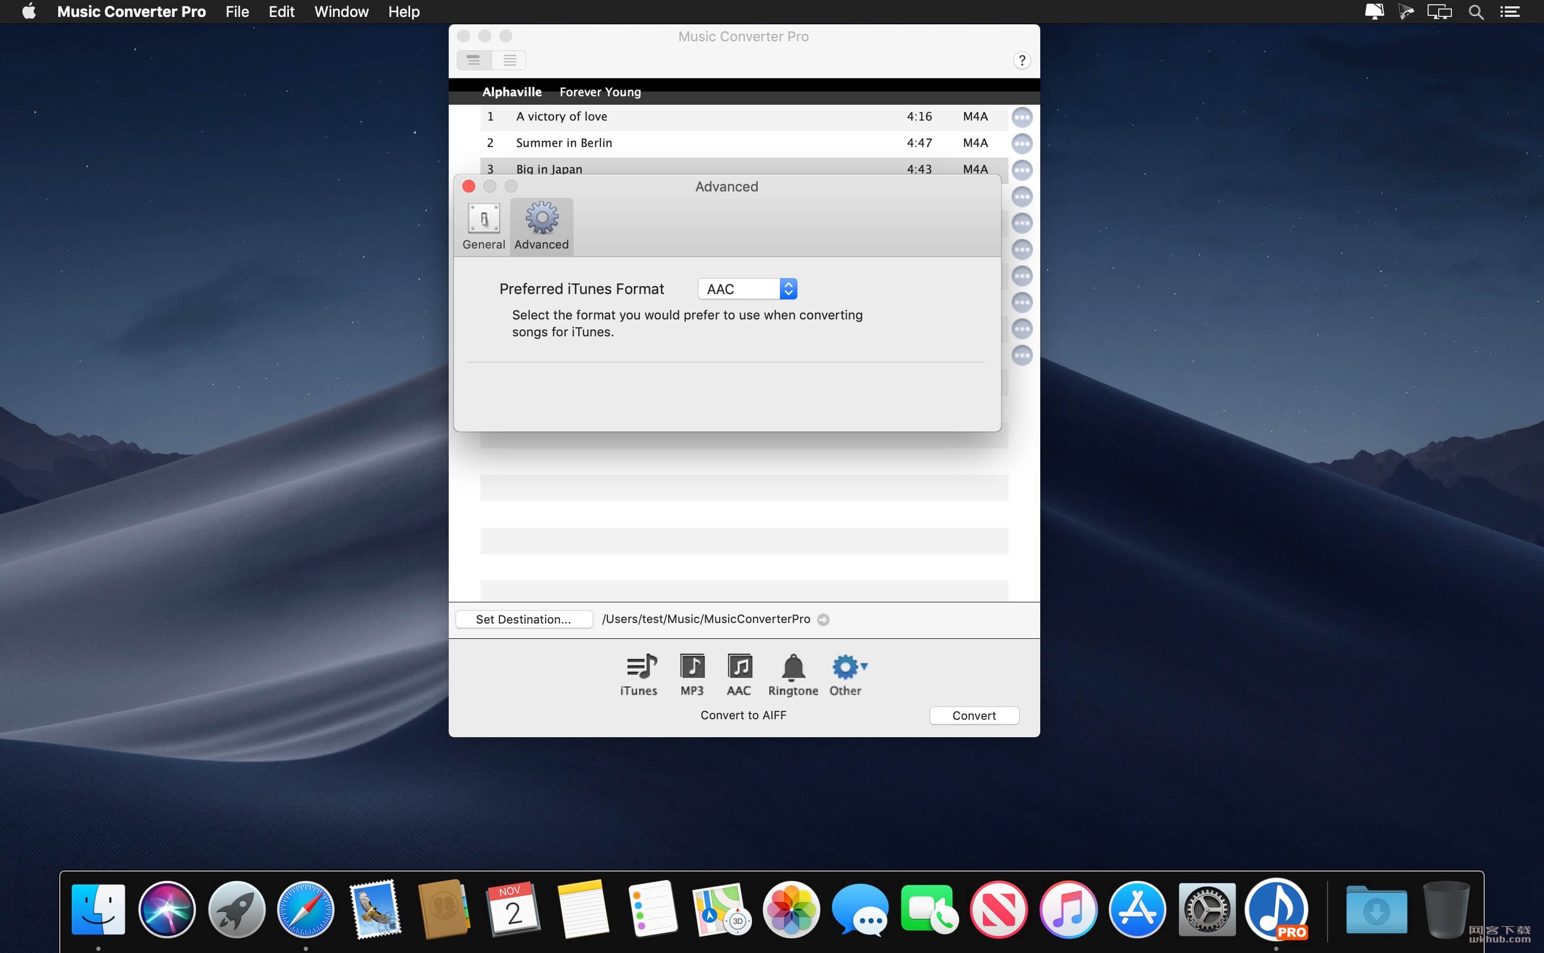This screenshot has height=953, width=1544.
Task: Open FaceTime app in the Dock
Action: [929, 909]
